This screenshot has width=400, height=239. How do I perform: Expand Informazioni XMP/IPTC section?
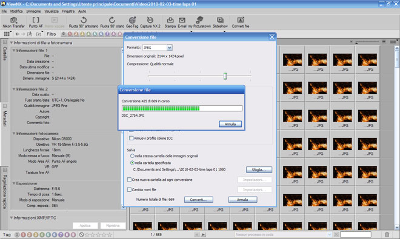click(12, 218)
